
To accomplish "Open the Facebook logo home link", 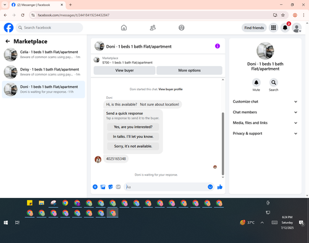I will pyautogui.click(x=9, y=28).
